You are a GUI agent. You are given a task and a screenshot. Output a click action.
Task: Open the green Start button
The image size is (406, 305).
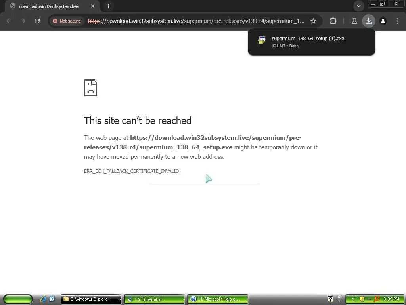[x=18, y=299]
